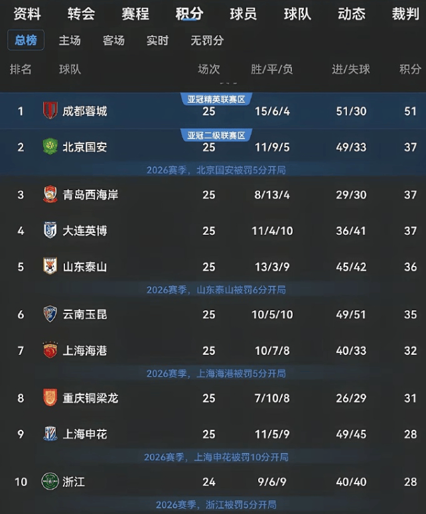426x514 pixels.
Task: Open the 云南玉昆 shield icon
Action: [50, 314]
